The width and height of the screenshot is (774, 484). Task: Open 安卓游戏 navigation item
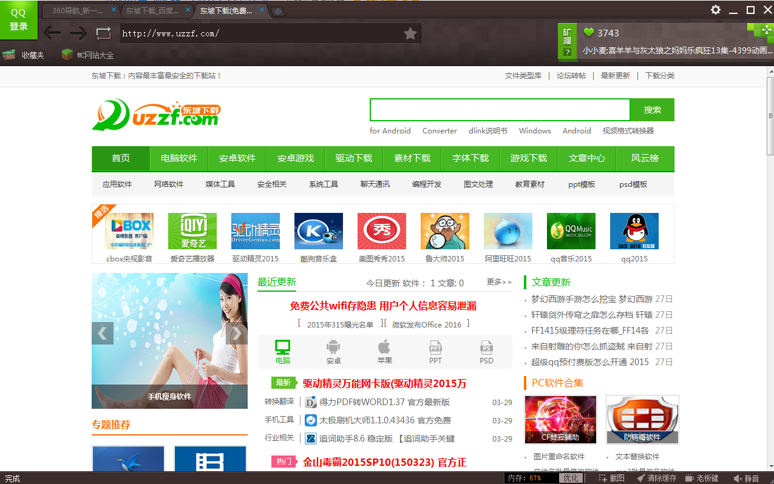point(296,158)
